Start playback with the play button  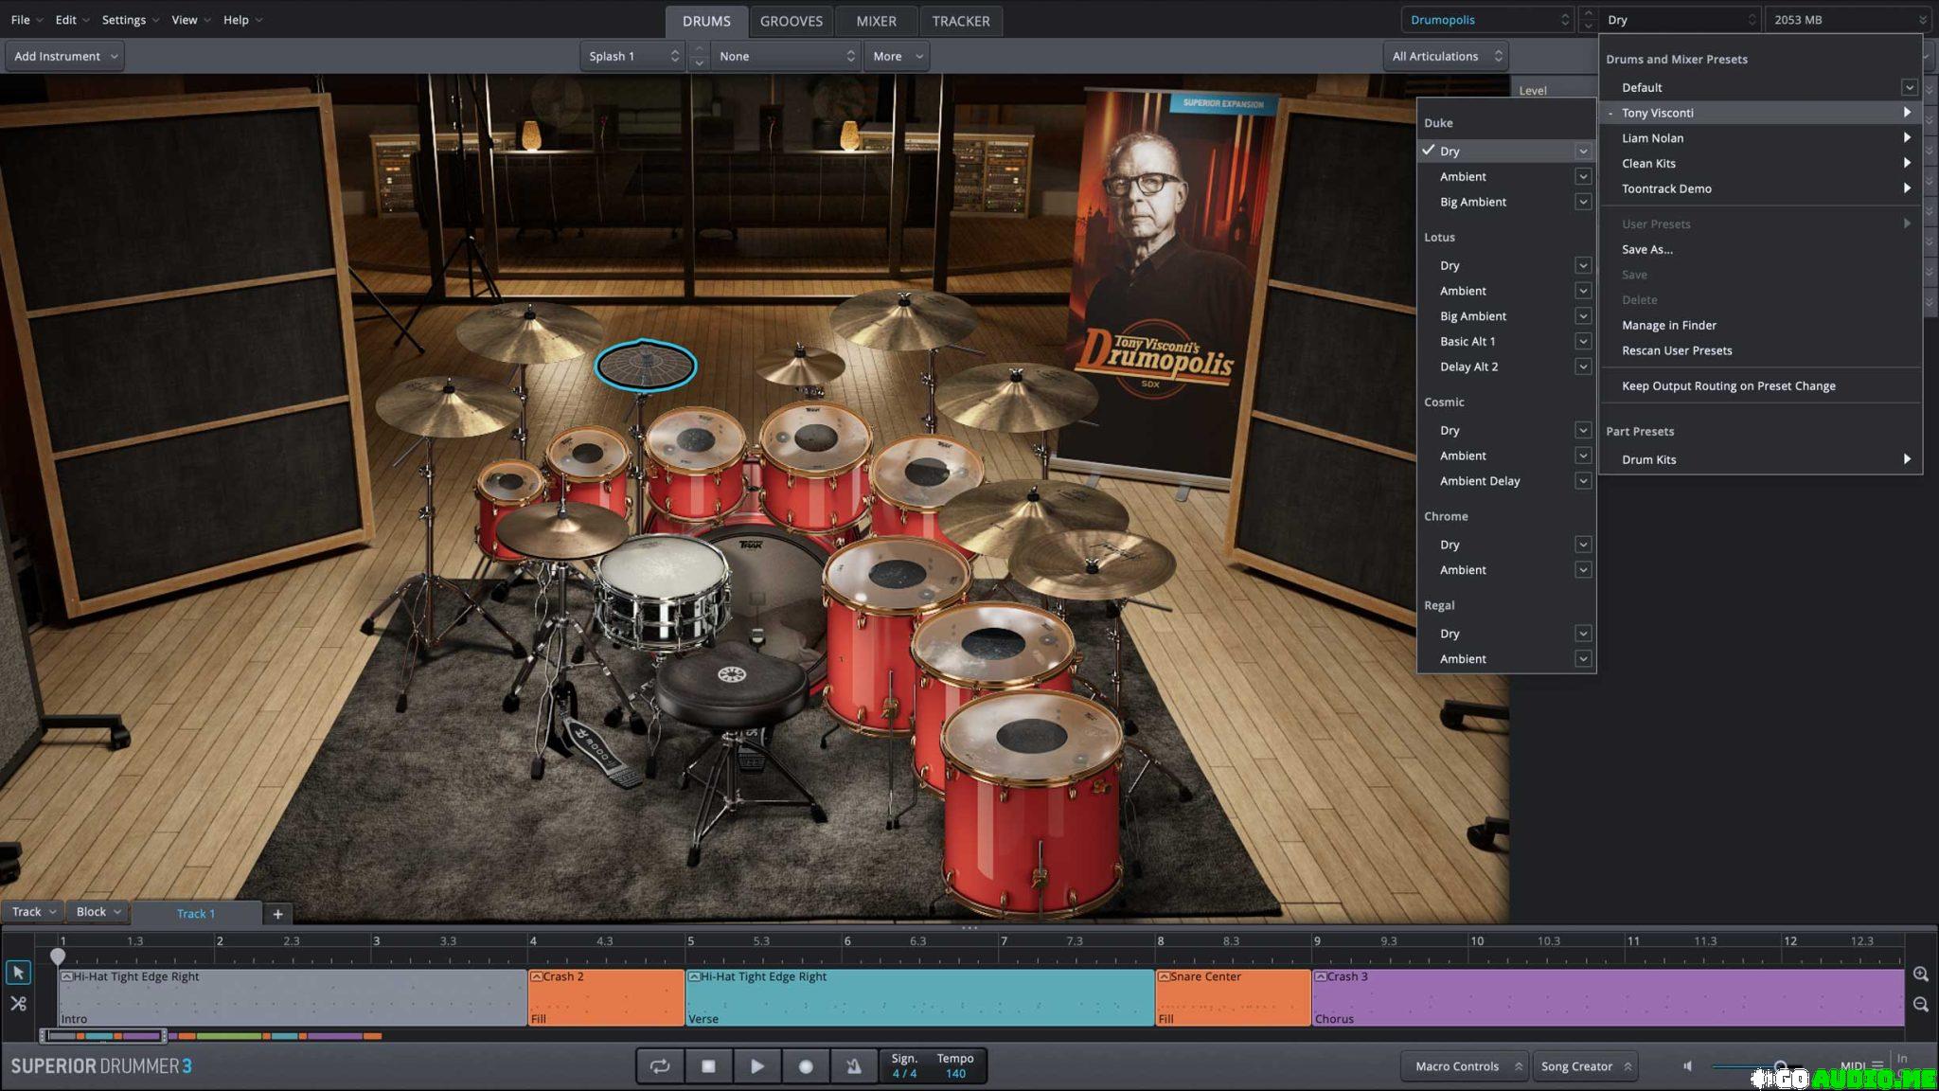756,1066
